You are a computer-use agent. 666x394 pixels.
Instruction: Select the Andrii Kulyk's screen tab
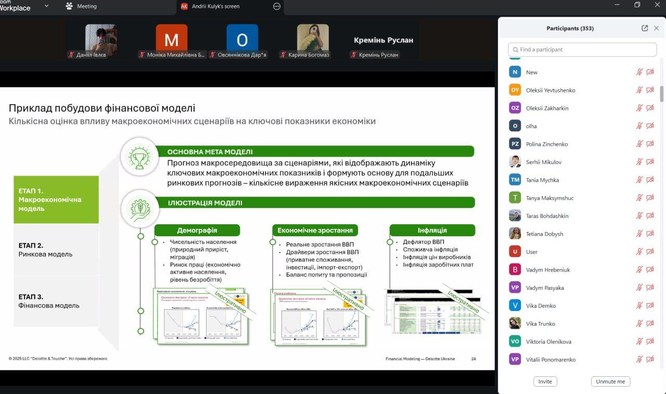[x=216, y=6]
